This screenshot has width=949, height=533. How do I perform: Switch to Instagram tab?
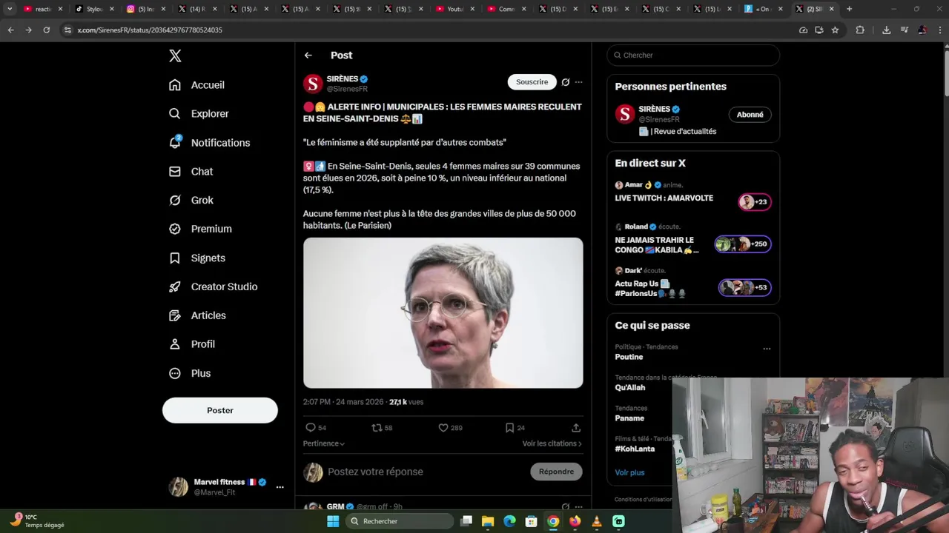(x=145, y=9)
